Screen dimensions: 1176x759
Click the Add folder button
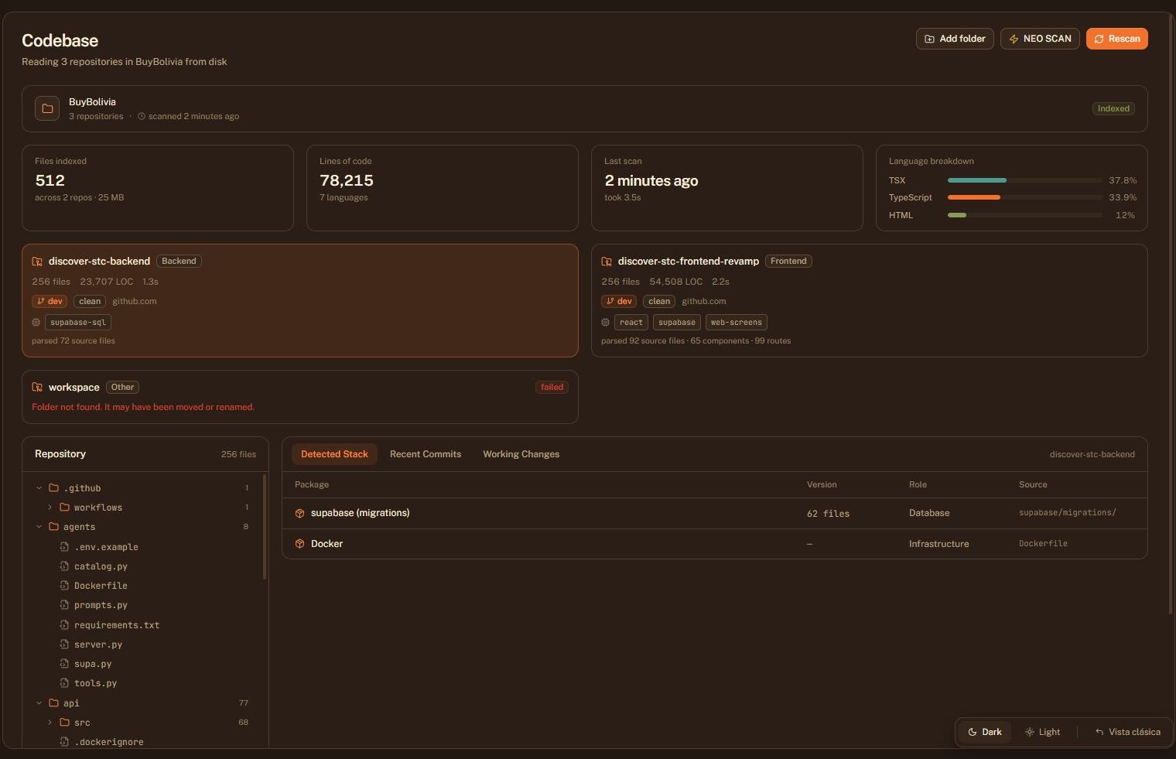click(x=955, y=39)
